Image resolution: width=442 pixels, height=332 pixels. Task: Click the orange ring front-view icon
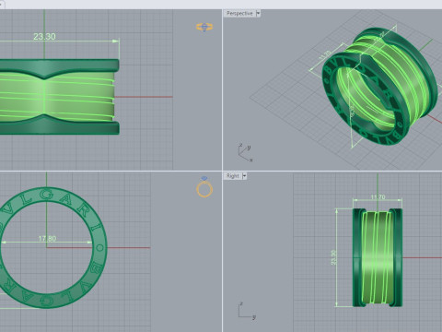coord(204,187)
